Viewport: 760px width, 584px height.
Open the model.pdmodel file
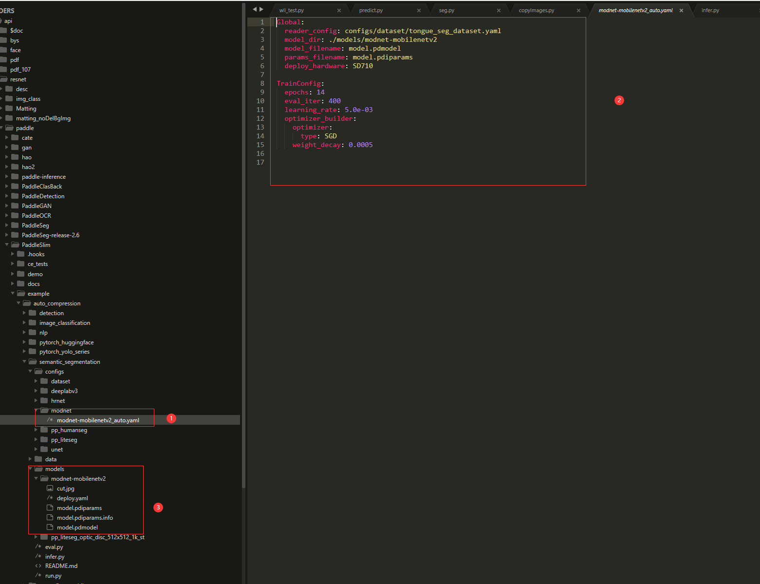point(77,527)
